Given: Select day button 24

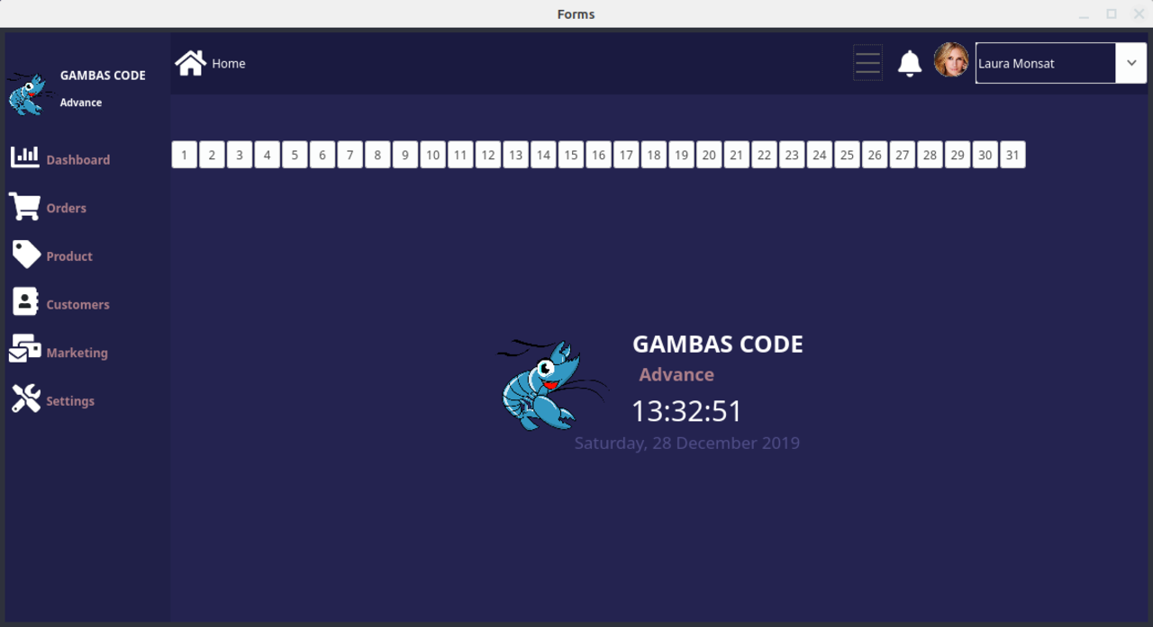Looking at the screenshot, I should click(820, 155).
